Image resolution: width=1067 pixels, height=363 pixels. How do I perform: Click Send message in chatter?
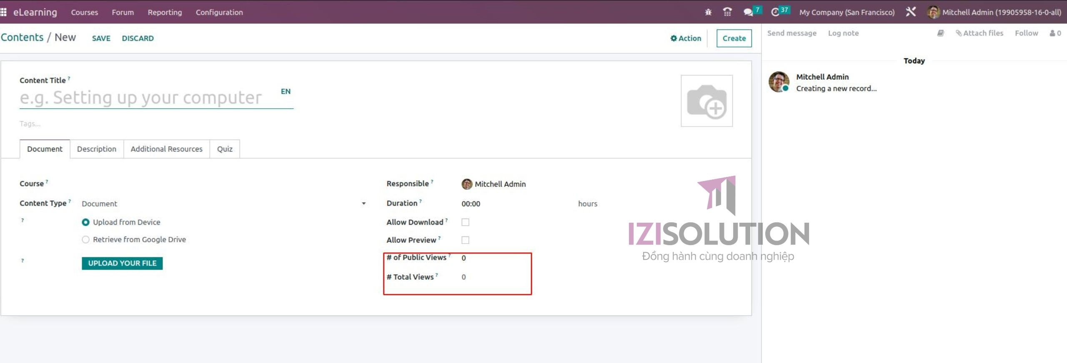791,33
